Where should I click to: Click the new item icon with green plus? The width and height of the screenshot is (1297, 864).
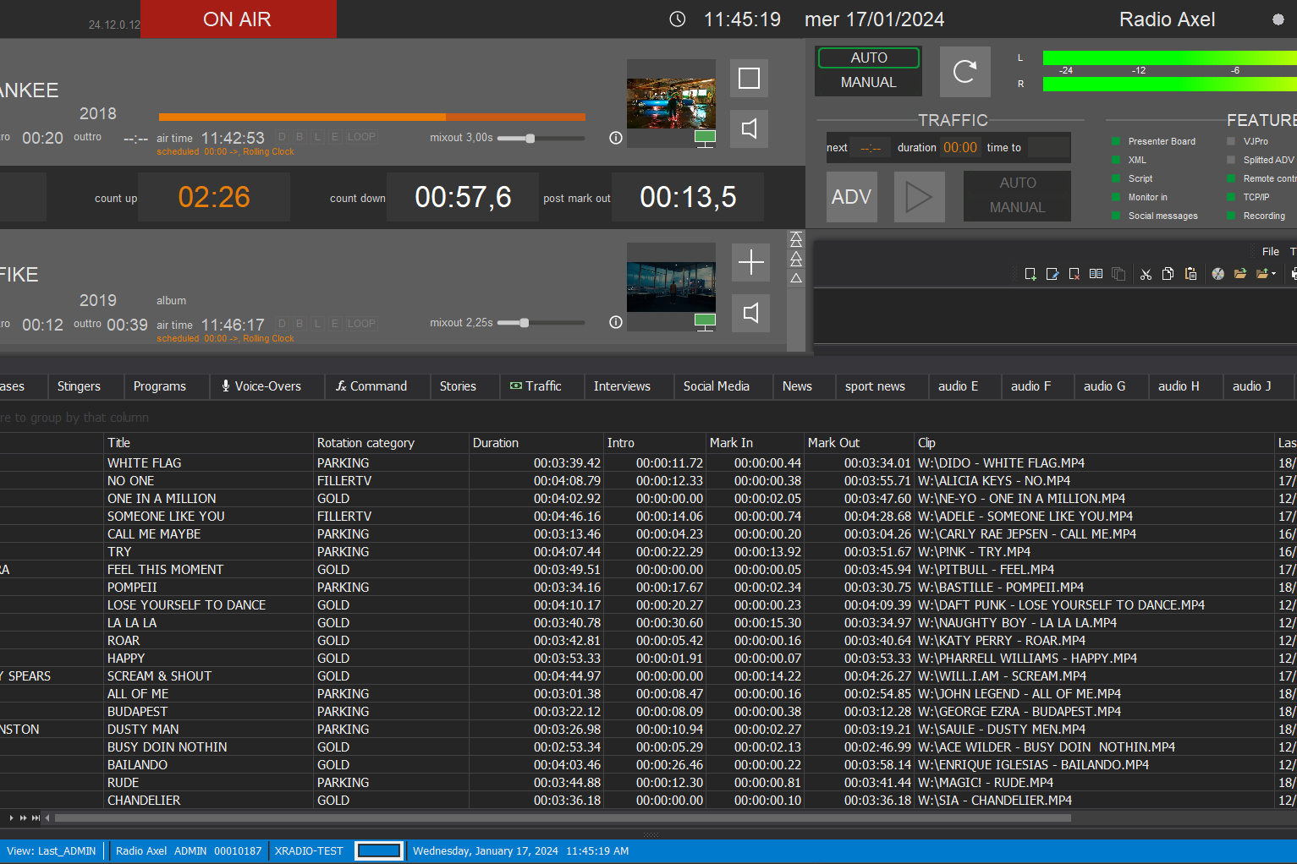[1030, 274]
